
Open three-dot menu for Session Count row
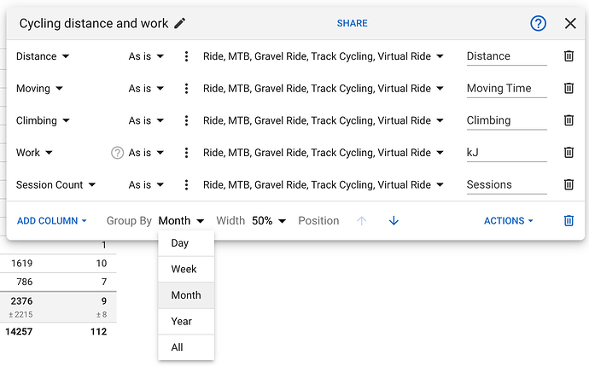click(x=186, y=185)
